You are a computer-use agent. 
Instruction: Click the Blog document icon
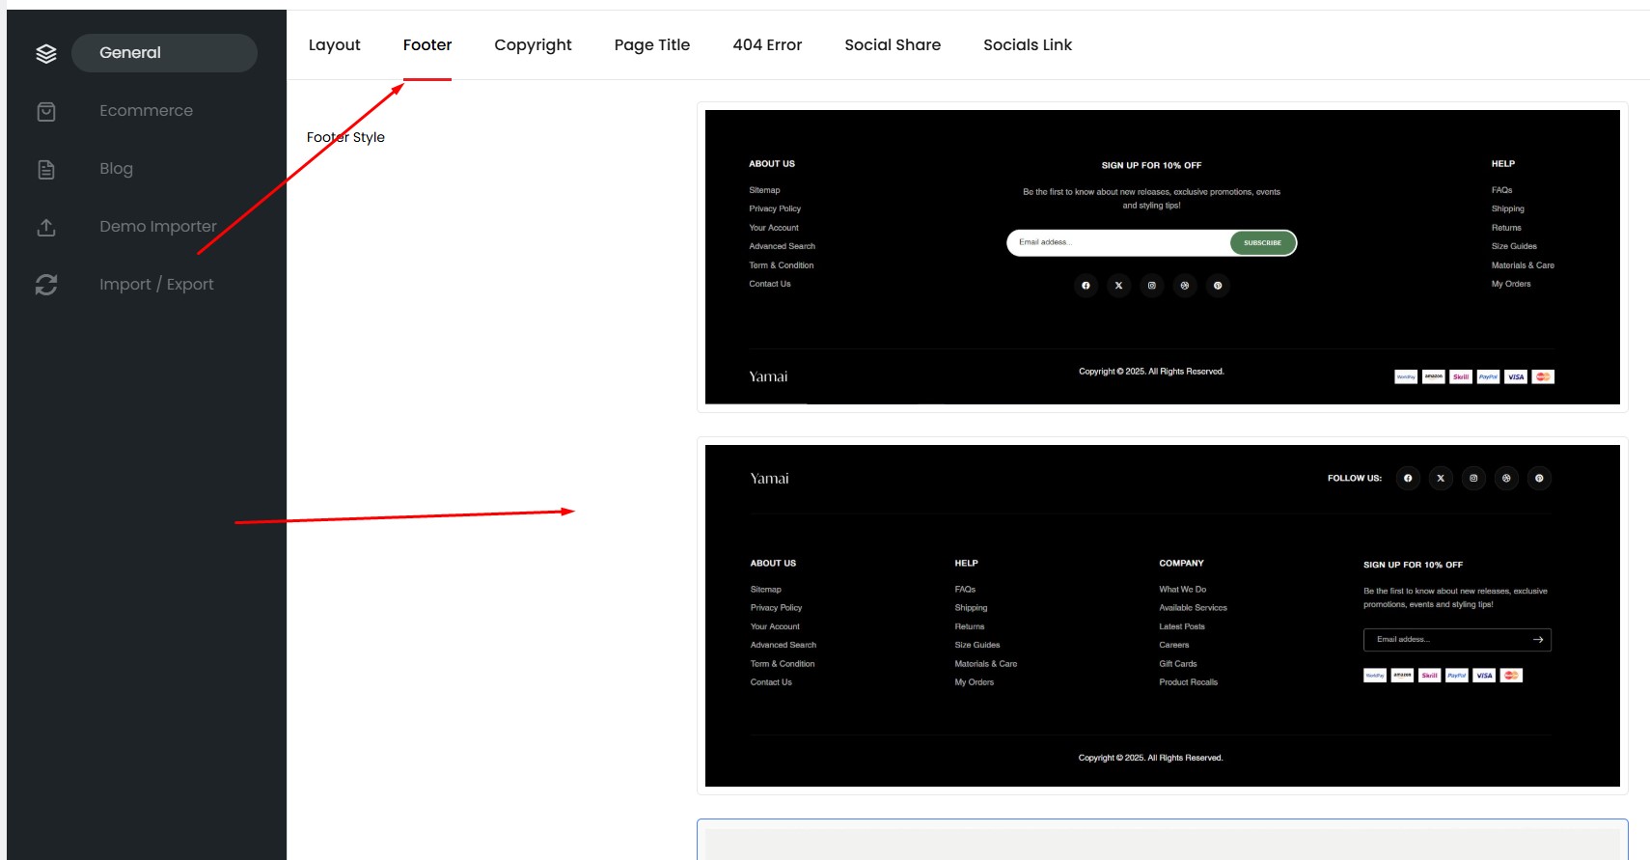click(x=45, y=169)
